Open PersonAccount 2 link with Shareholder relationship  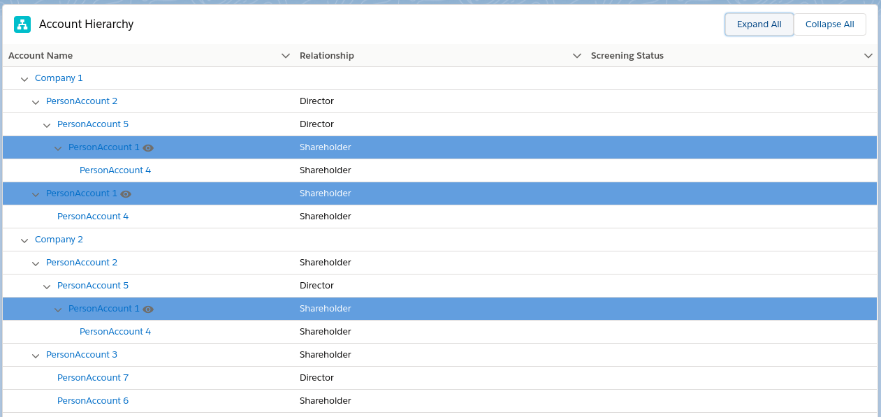click(x=82, y=263)
